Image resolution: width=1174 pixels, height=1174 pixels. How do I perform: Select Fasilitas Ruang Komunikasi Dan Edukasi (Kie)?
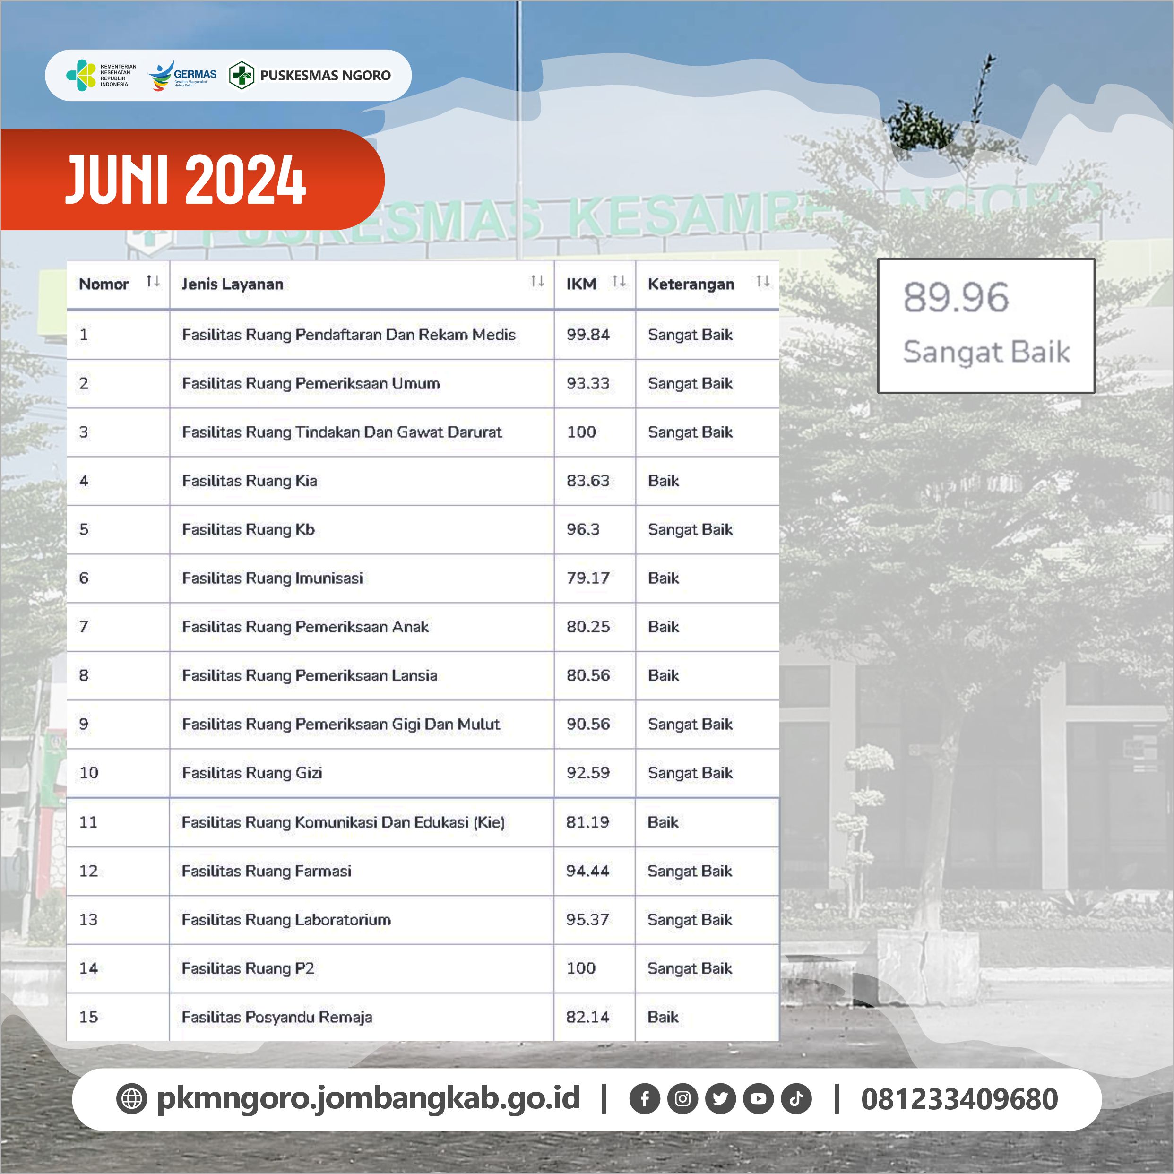343,822
